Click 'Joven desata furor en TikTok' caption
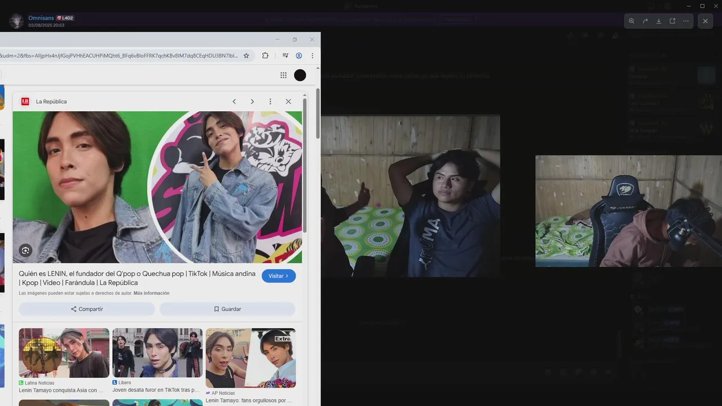722x406 pixels. click(156, 390)
